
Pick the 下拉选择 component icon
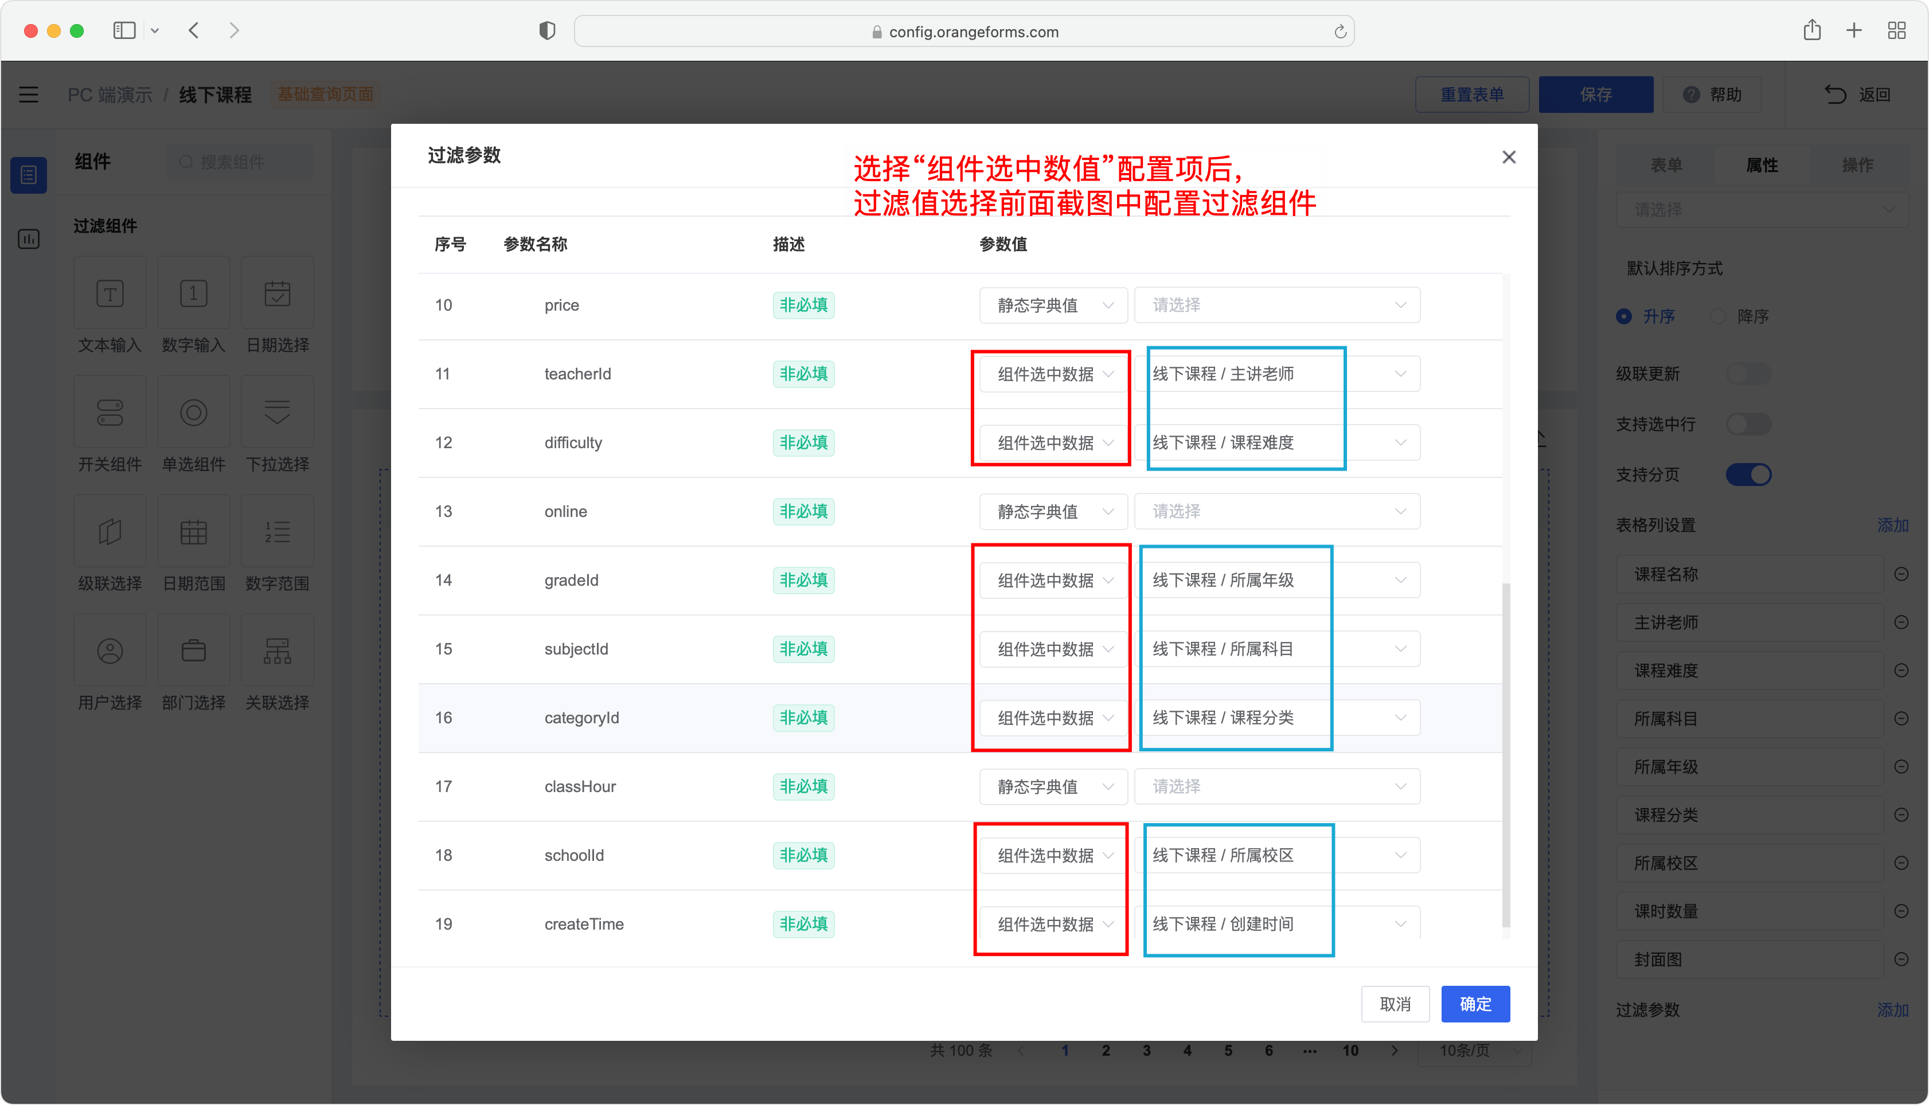(x=277, y=412)
